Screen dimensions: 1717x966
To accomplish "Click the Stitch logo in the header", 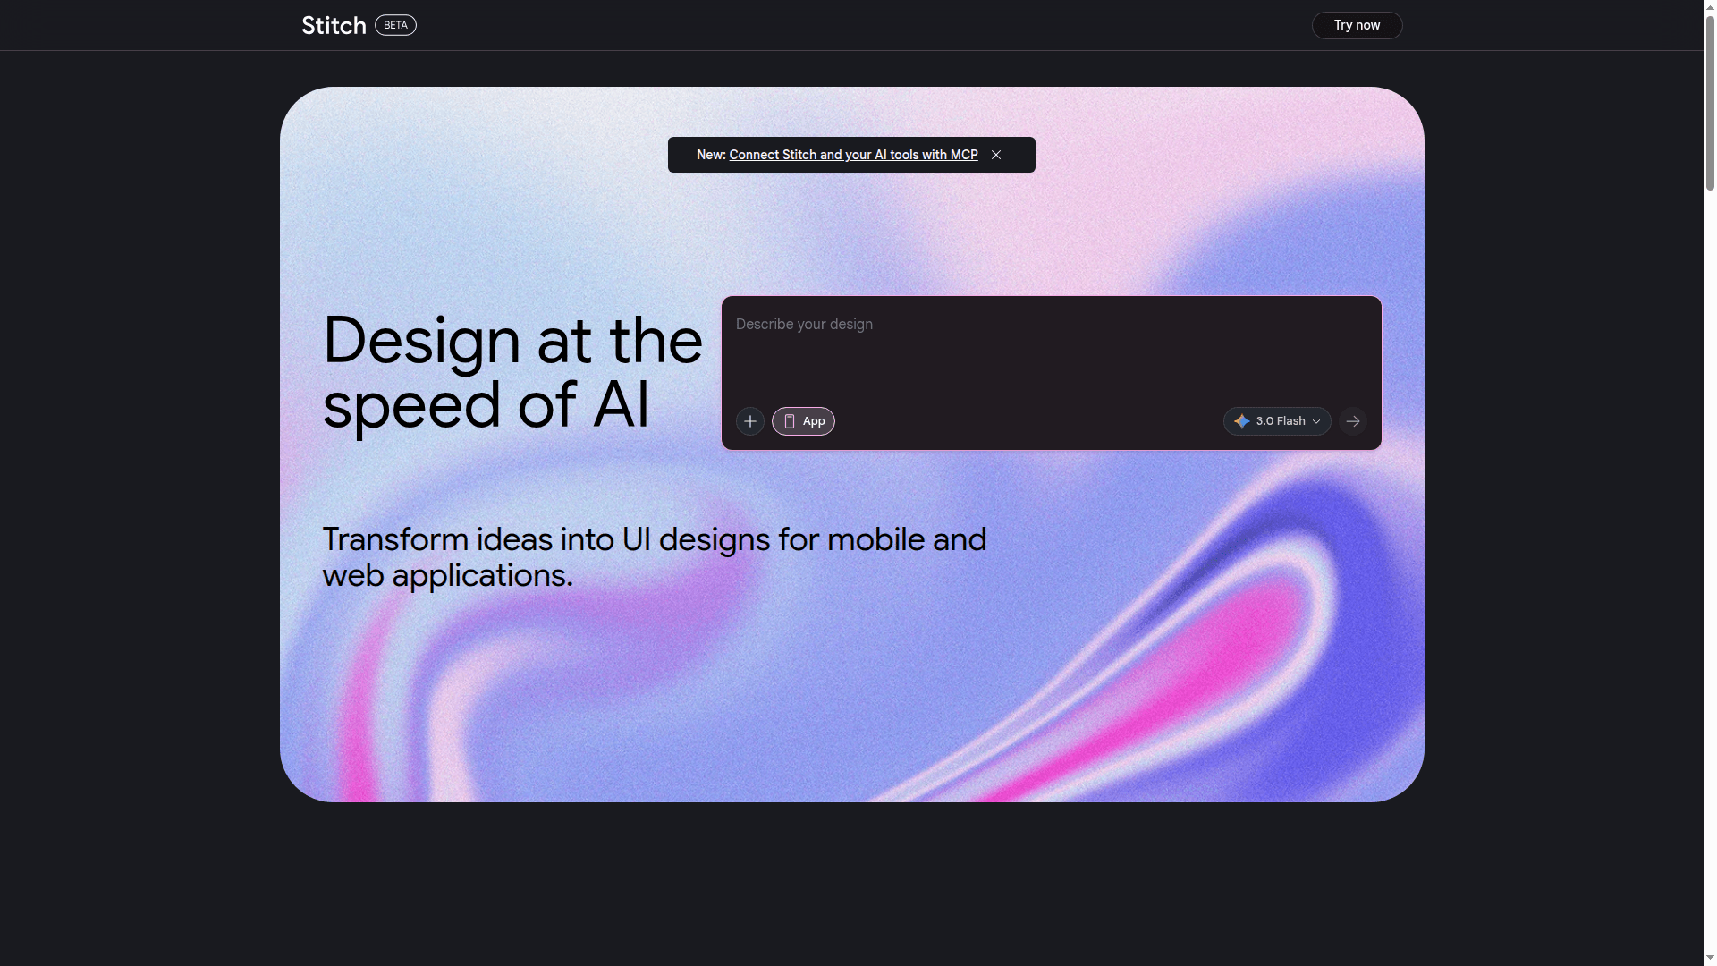I will click(334, 25).
